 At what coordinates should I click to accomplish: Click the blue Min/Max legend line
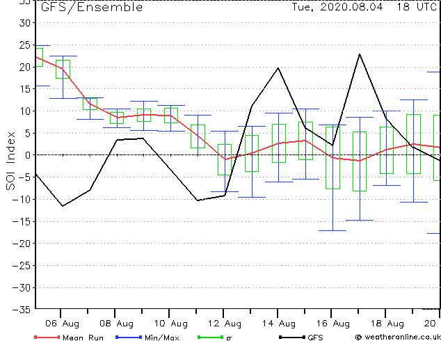click(x=129, y=337)
